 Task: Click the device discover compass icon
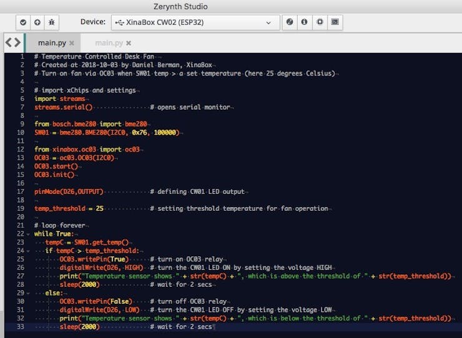(x=290, y=22)
